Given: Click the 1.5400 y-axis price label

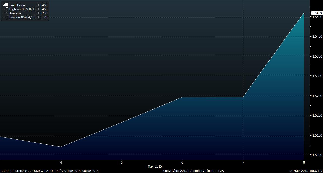Looking at the screenshot, I should coord(317,36).
